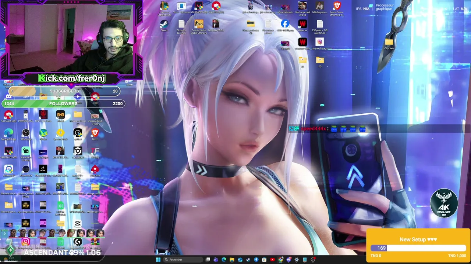Switch to Chrome in the taskbar
Image resolution: width=471 pixels, height=264 pixels.
point(280,260)
